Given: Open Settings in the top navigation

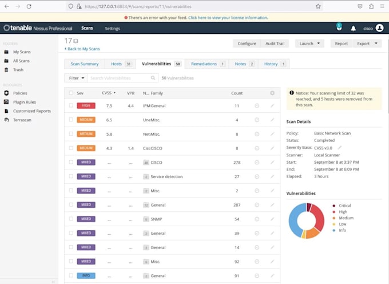Looking at the screenshot, I should [x=112, y=29].
